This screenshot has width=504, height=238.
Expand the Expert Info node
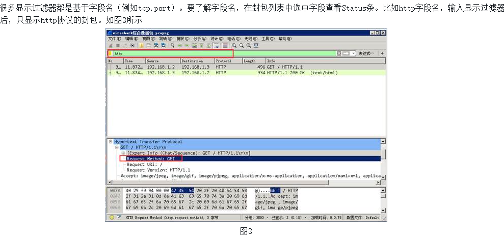point(123,153)
